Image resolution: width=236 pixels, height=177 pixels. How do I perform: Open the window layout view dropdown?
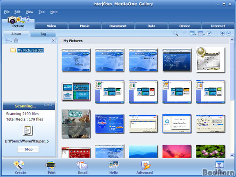pyautogui.click(x=201, y=34)
